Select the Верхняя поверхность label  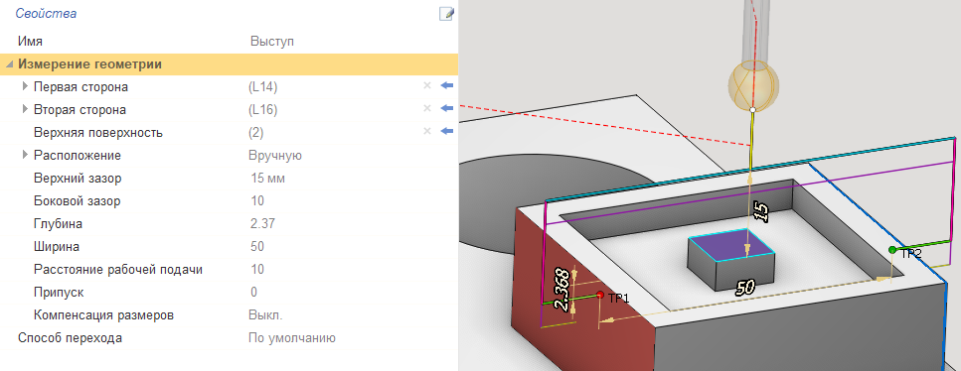point(98,132)
